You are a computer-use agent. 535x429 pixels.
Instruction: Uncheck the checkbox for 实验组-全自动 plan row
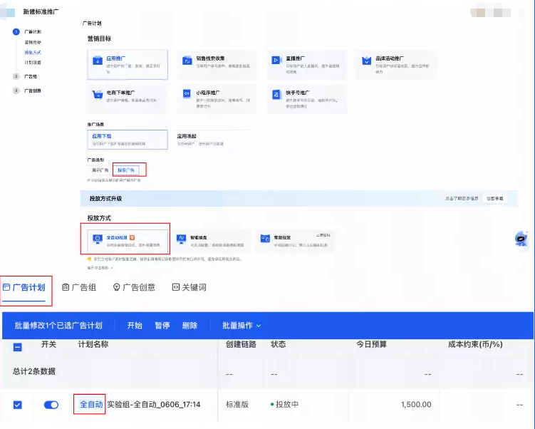[17, 405]
